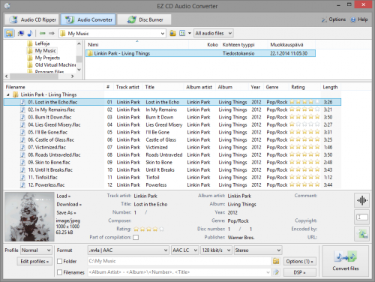
Task: Open the Profile Normal dropdown
Action: 36,250
